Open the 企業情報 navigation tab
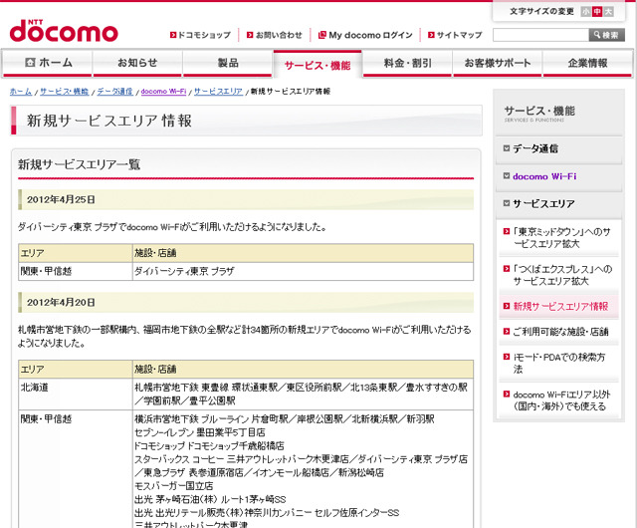The height and width of the screenshot is (528, 637). 587,63
